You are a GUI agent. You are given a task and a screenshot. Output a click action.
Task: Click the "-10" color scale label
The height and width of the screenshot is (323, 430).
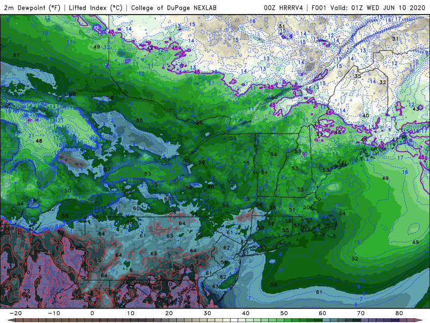[54, 313]
